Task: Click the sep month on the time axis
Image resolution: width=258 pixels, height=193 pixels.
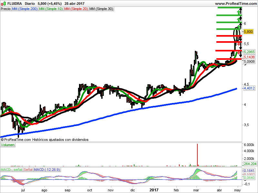Action: pyautogui.click(x=67, y=190)
